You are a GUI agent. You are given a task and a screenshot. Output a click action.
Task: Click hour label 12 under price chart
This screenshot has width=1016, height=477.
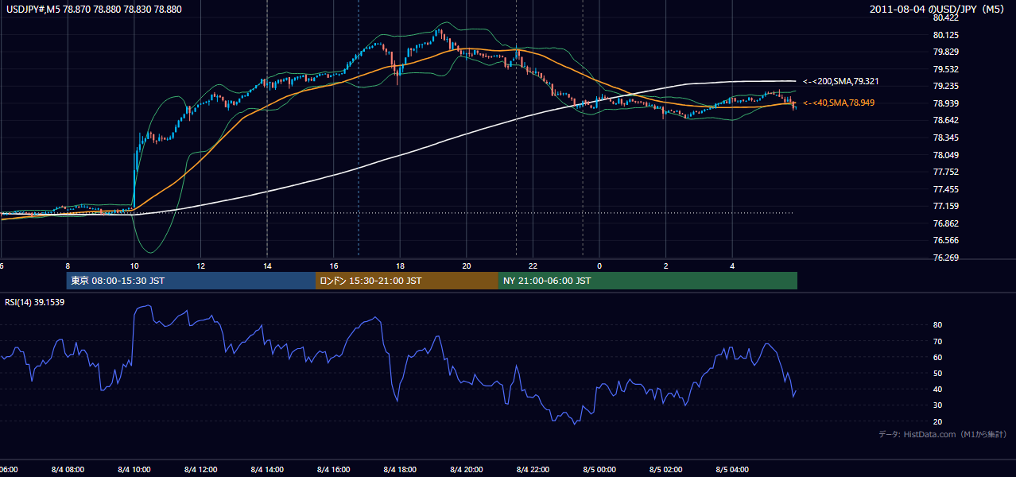click(201, 266)
